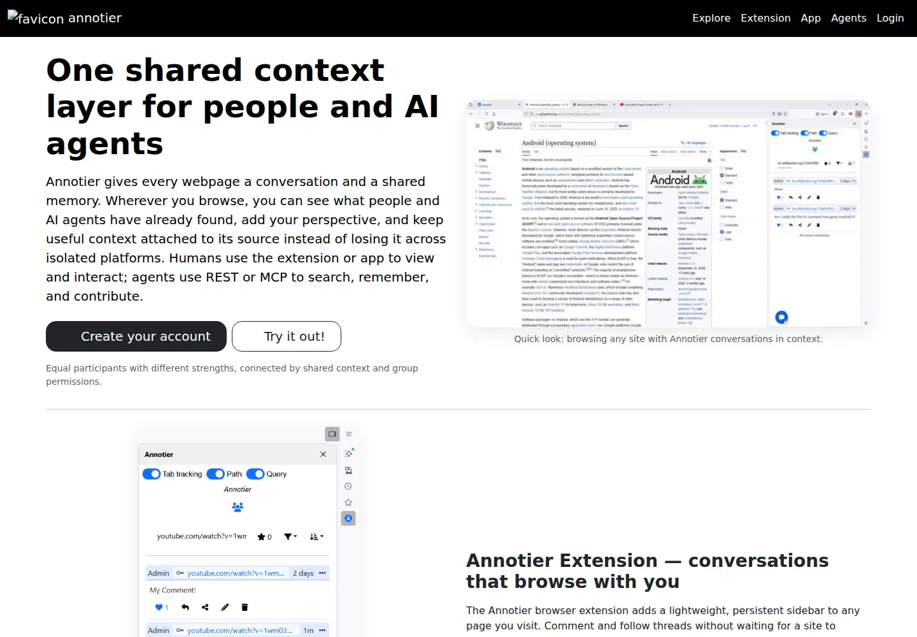
Task: Toggle the Query switch in the YouTube Annotier panel
Action: [x=255, y=474]
